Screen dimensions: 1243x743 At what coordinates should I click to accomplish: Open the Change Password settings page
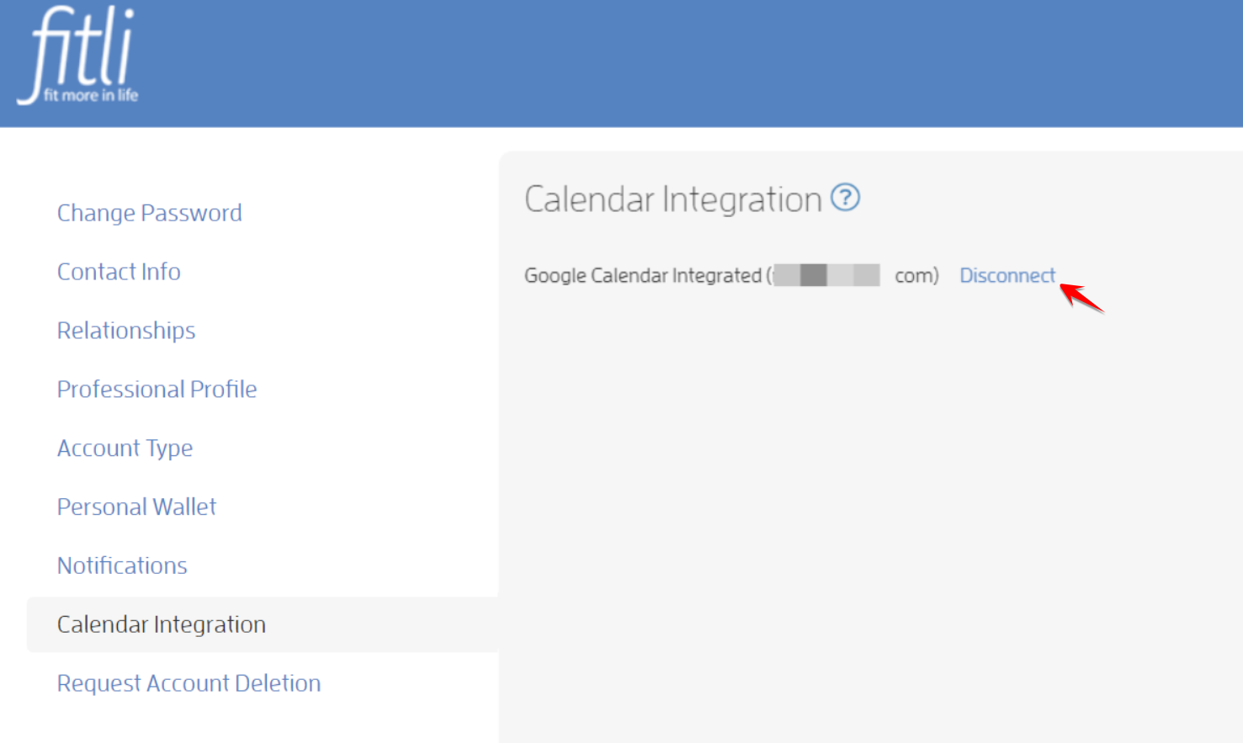(x=149, y=213)
